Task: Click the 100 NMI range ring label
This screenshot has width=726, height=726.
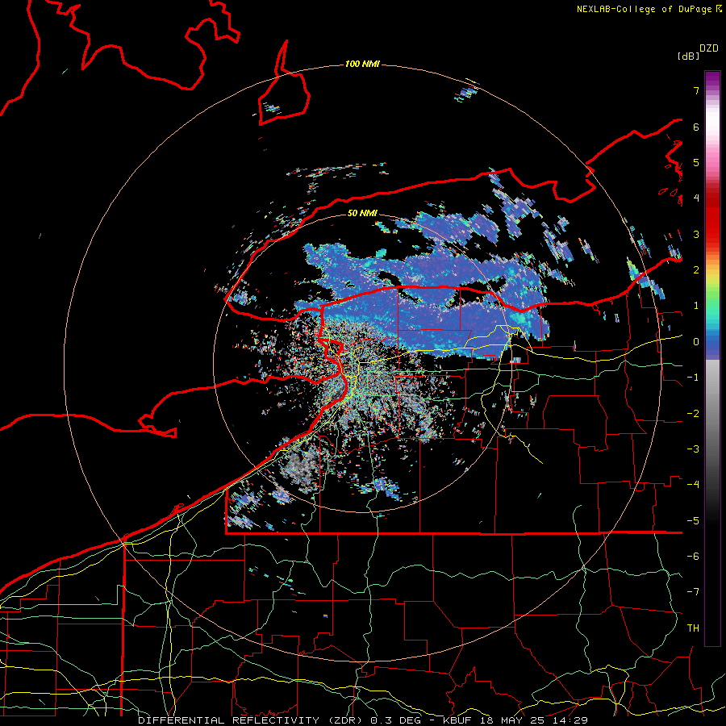Action: (362, 64)
